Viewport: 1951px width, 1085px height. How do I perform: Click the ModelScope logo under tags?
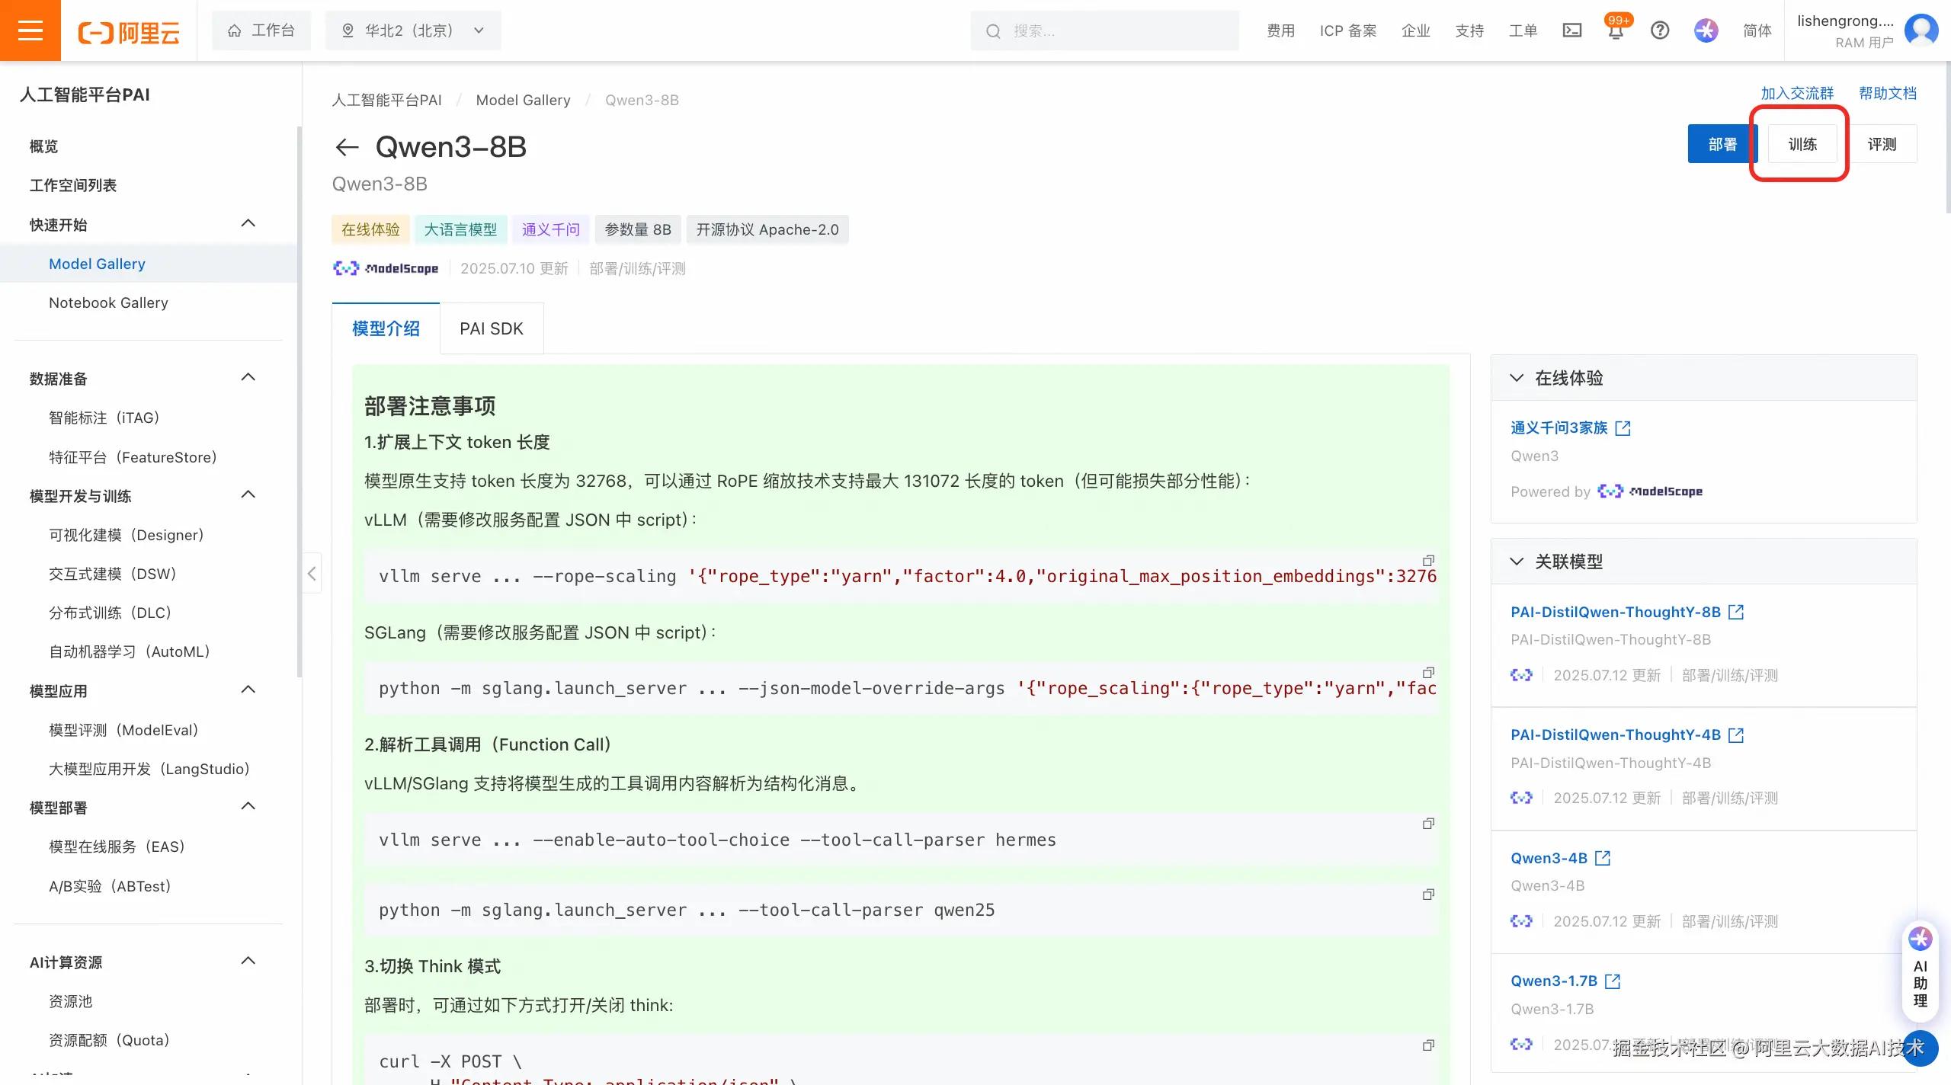[x=386, y=268]
